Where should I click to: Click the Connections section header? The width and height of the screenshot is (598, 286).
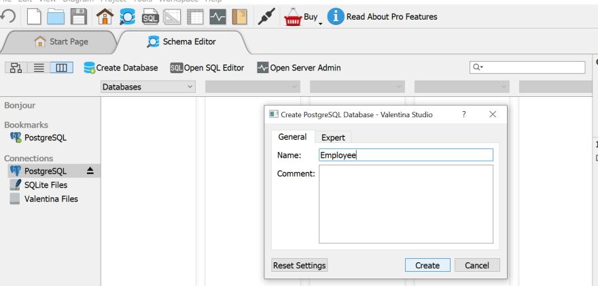click(29, 158)
